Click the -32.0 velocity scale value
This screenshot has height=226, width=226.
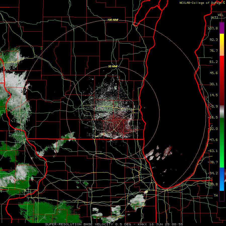point(213,129)
